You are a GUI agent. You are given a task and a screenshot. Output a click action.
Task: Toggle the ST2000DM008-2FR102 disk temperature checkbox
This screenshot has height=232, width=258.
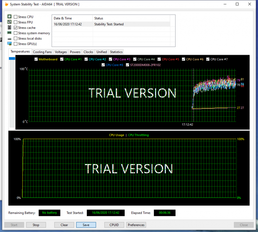click(x=128, y=65)
